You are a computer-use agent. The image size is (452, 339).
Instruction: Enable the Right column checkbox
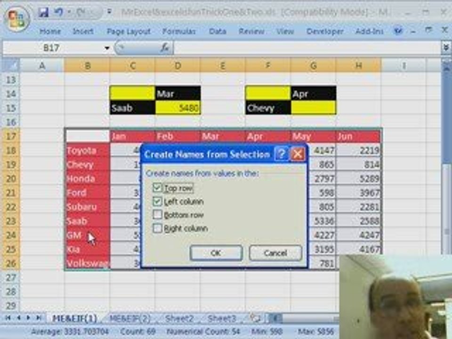click(x=157, y=228)
